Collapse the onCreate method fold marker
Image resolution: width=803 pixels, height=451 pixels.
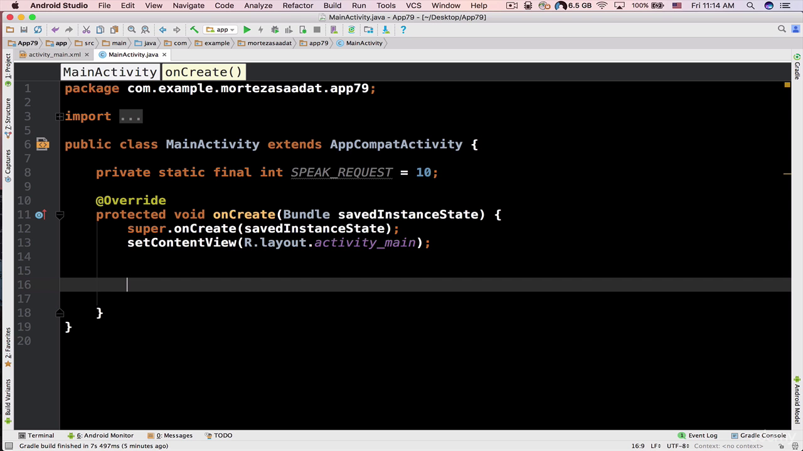60,215
